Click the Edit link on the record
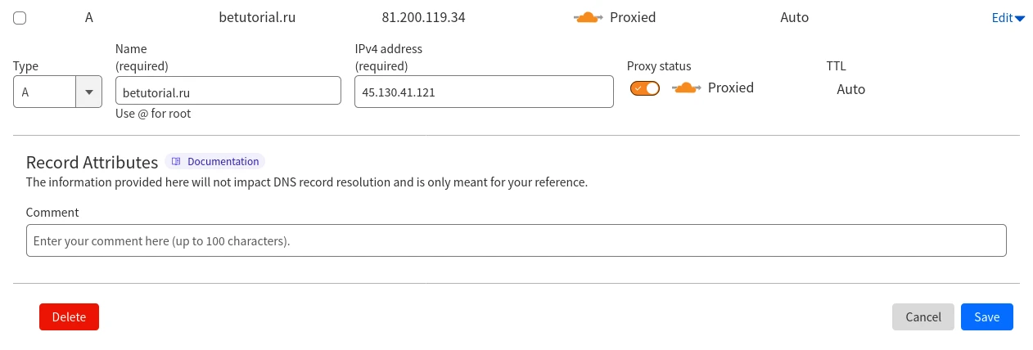The image size is (1033, 350). click(1002, 18)
